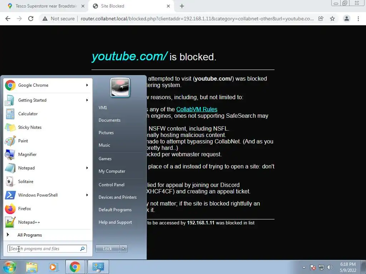366x274 pixels.
Task: Click the Lock button
Action: 107,249
